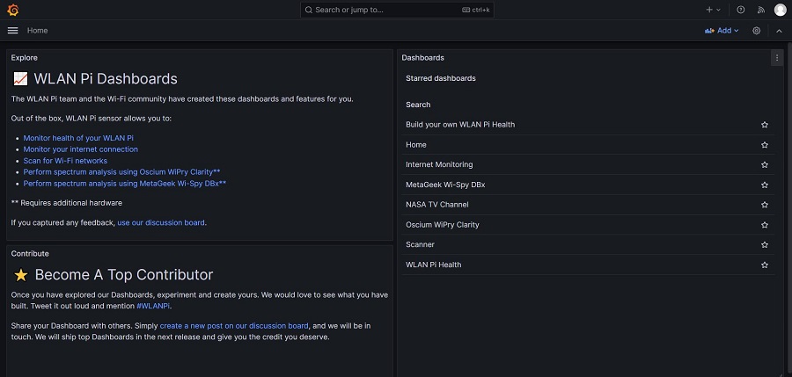Star the Scanner dashboard
792x377 pixels.
point(764,245)
